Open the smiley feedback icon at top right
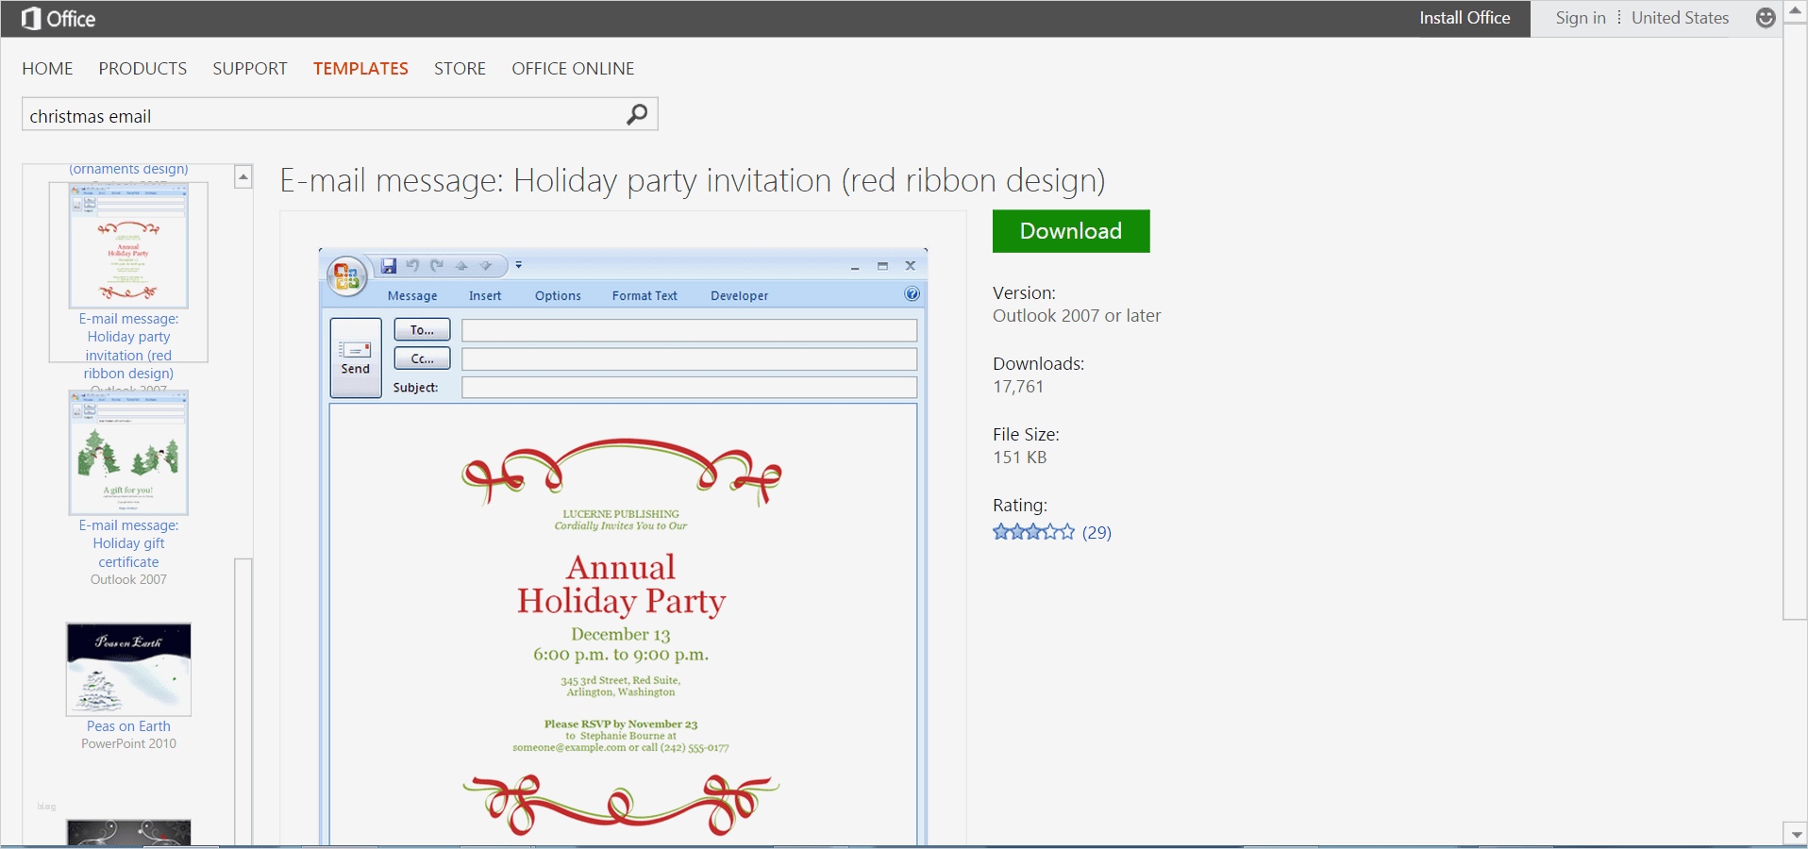Viewport: 1808px width, 849px height. (1764, 18)
